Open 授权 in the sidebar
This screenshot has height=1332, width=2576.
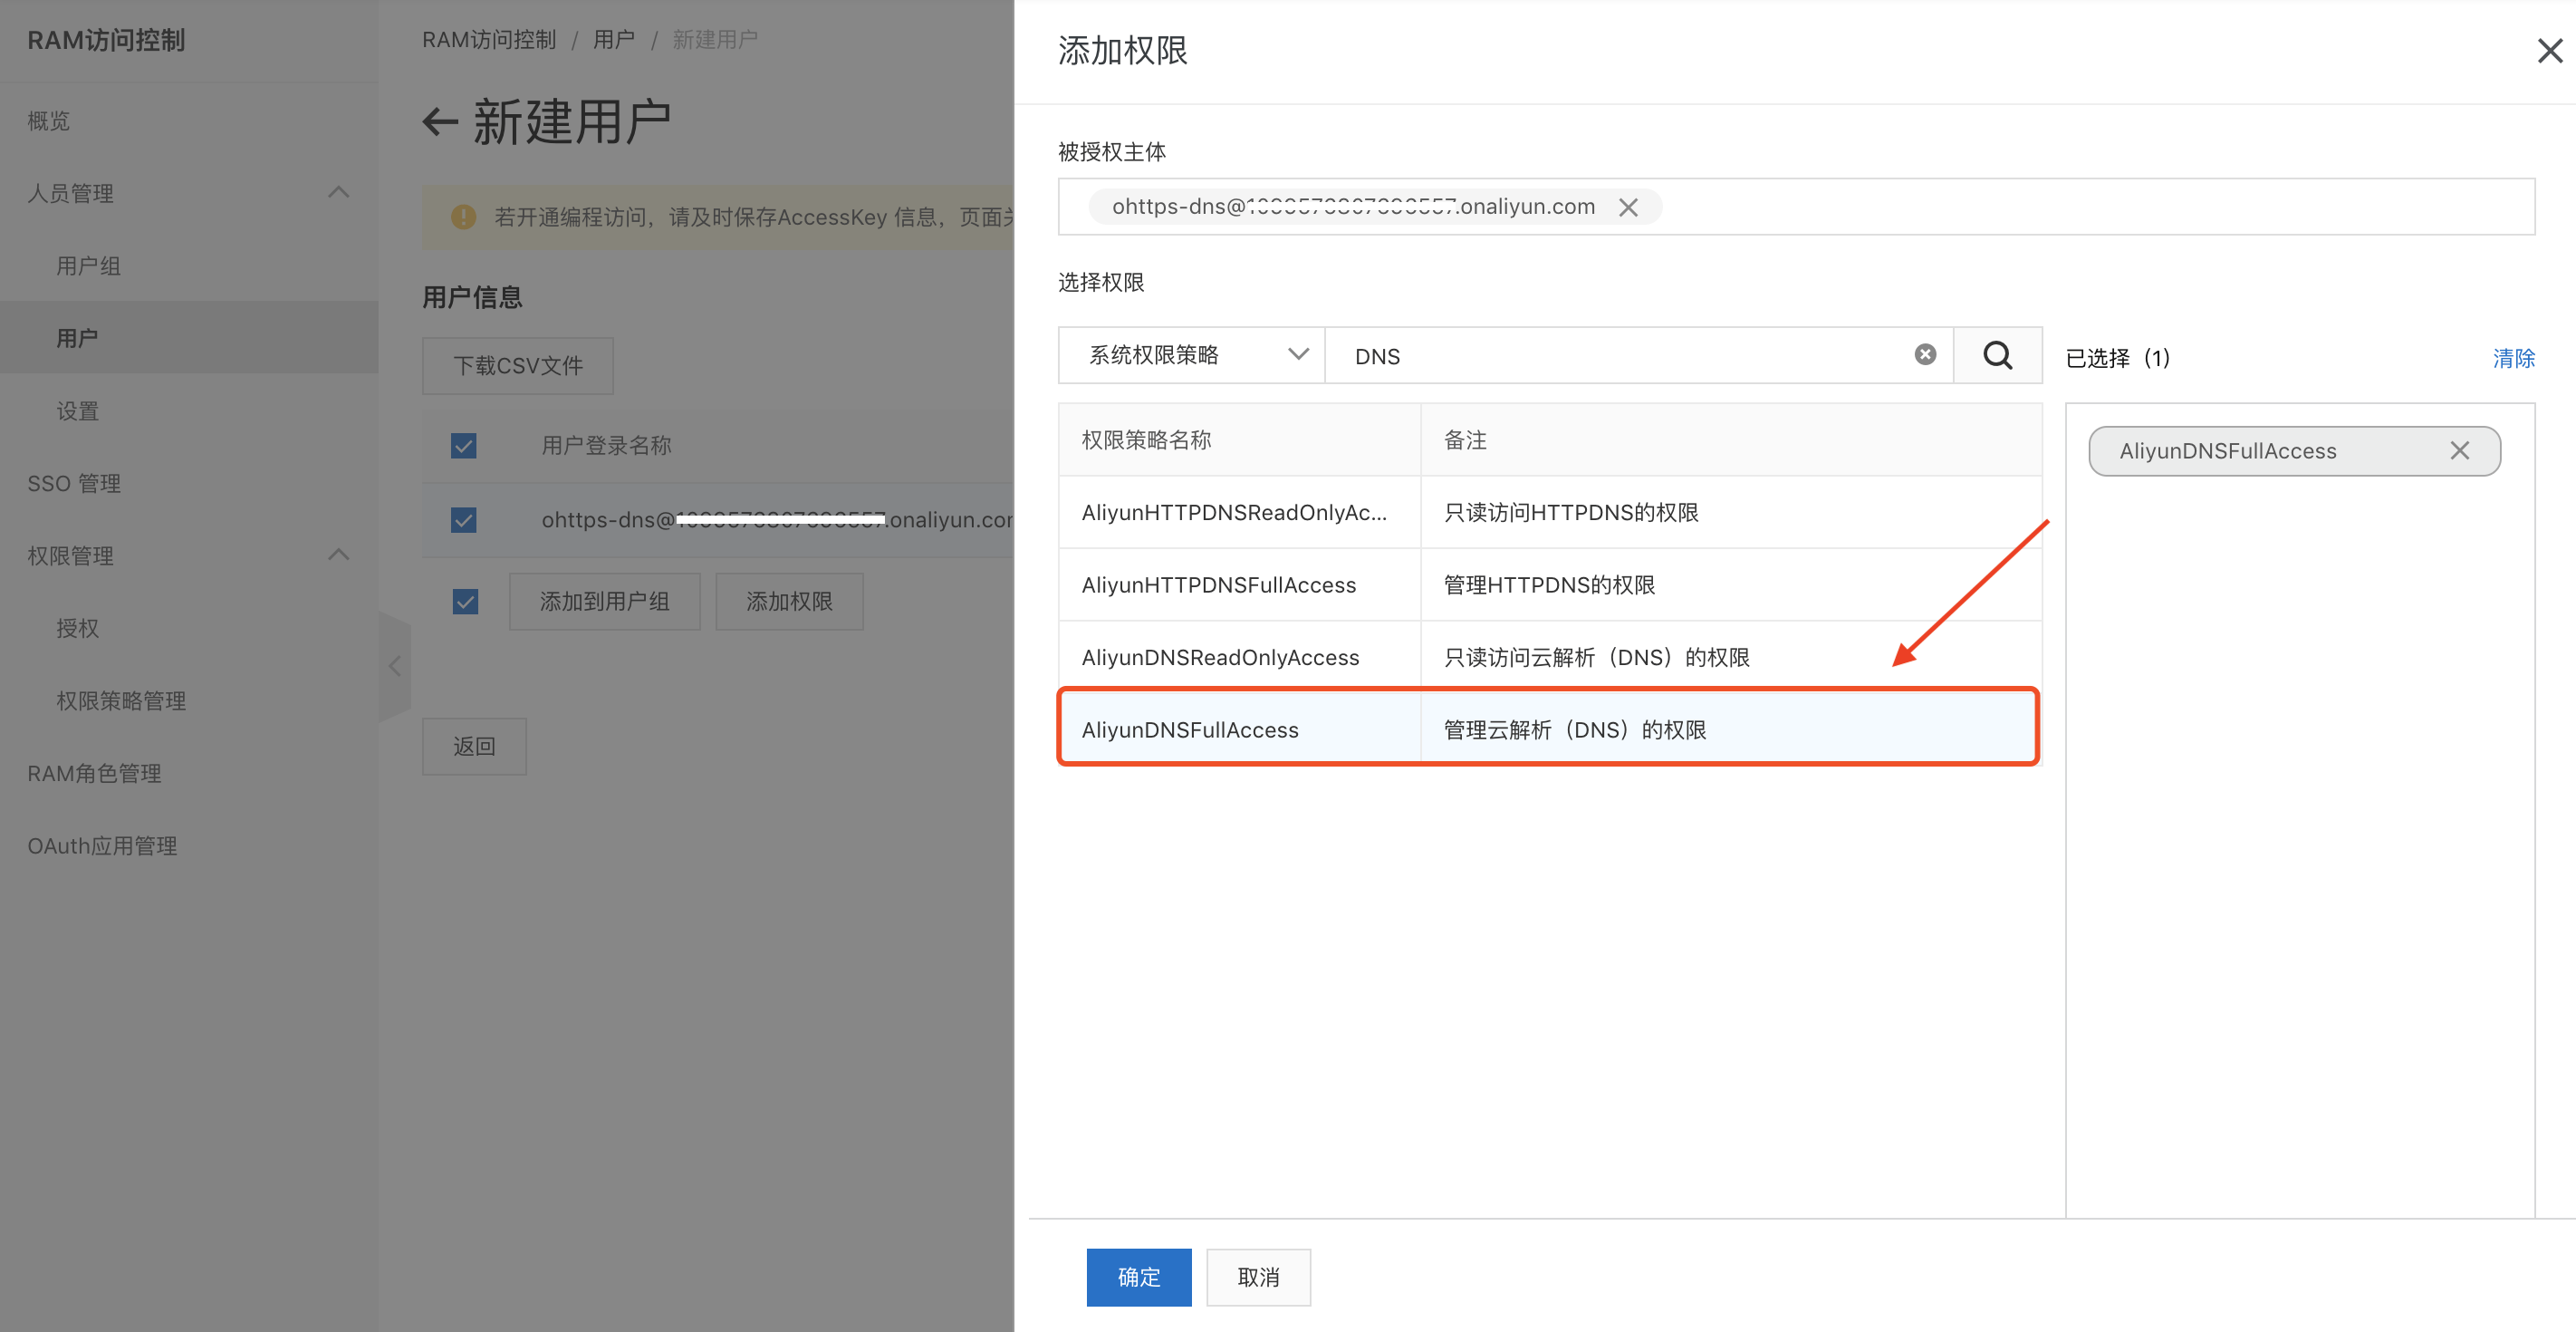point(78,629)
